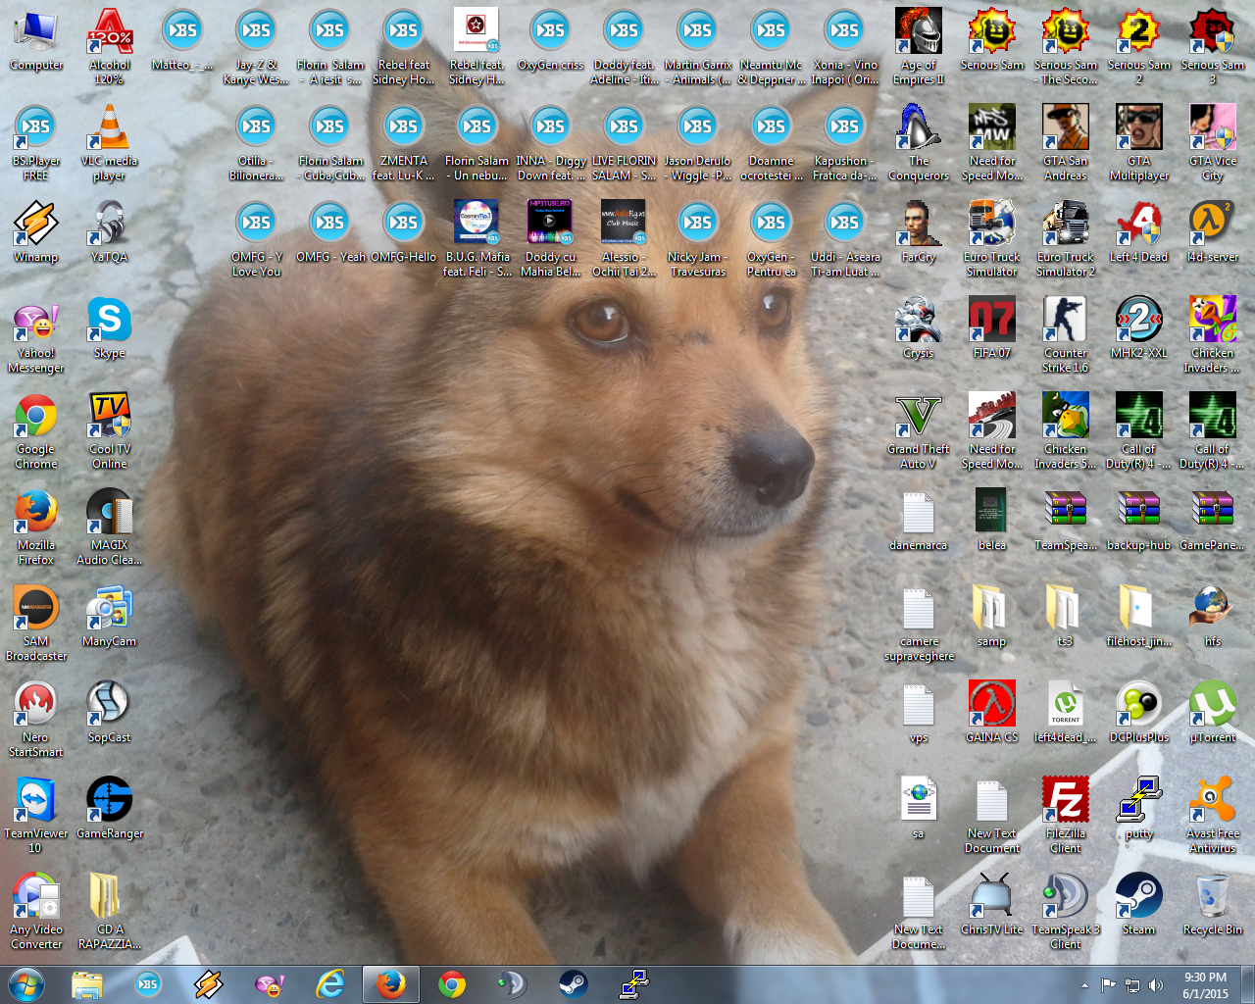Switch to Firefox on the taskbar

pyautogui.click(x=390, y=983)
